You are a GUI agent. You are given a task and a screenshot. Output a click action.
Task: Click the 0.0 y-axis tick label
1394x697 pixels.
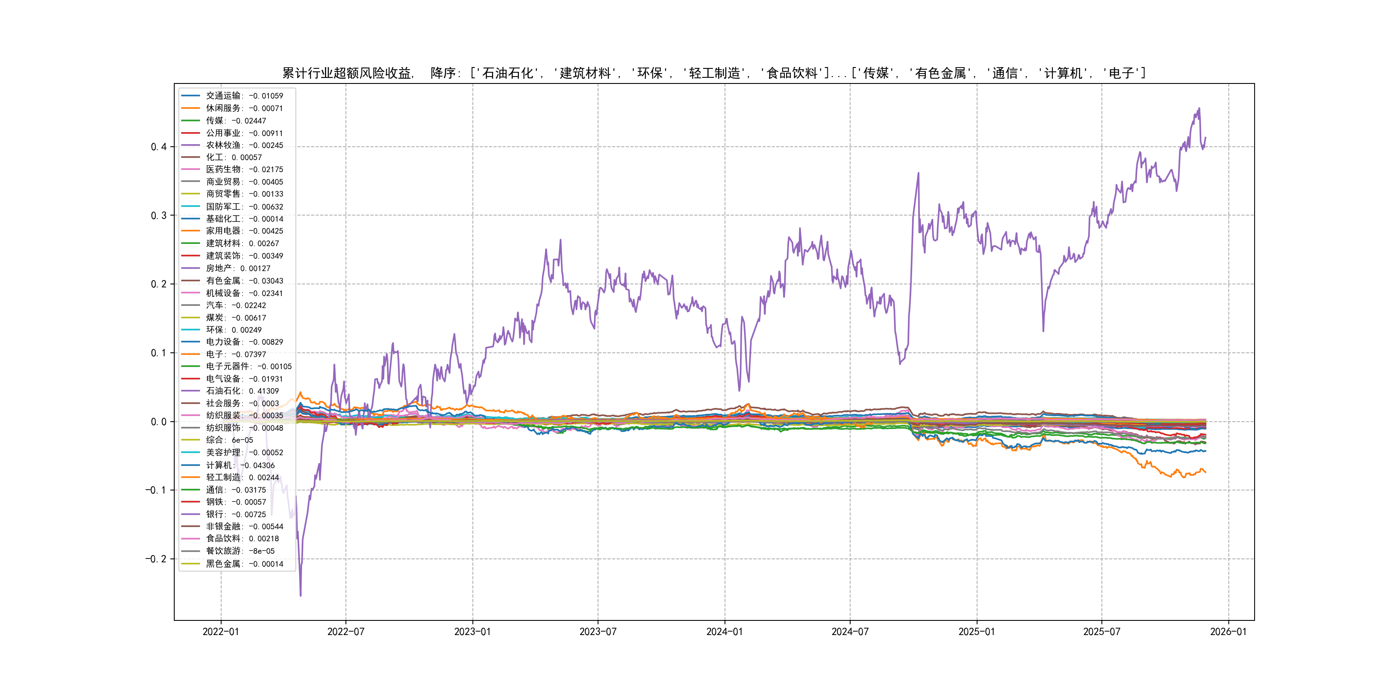[159, 422]
